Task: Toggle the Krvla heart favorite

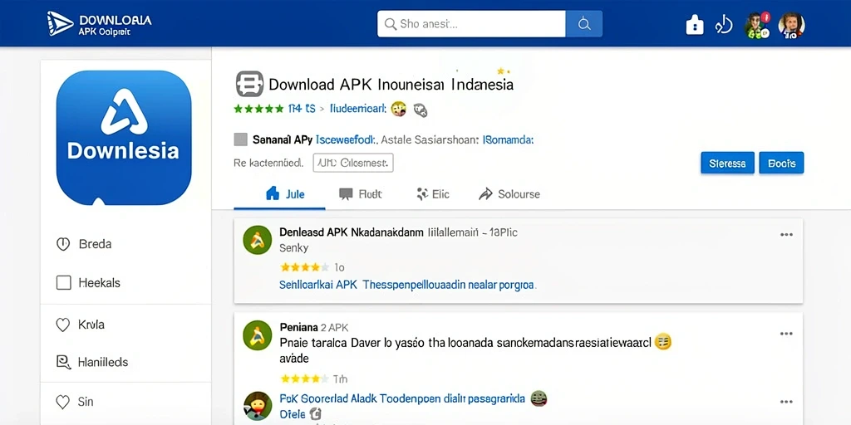Action: click(63, 325)
